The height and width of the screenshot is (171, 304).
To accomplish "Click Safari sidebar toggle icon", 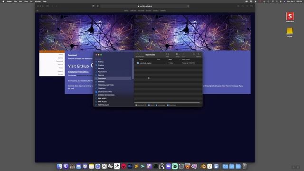I will click(47, 6).
